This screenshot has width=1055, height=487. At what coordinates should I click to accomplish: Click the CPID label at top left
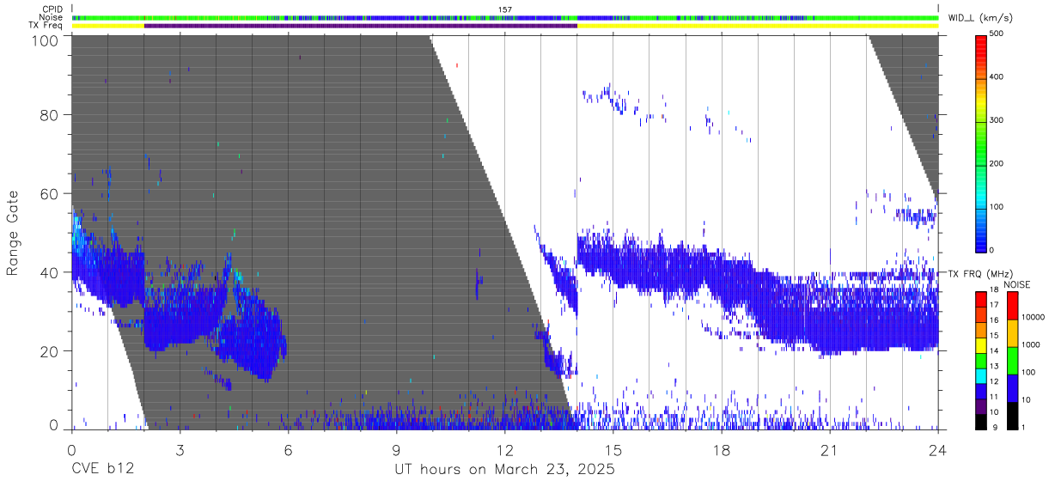click(53, 9)
